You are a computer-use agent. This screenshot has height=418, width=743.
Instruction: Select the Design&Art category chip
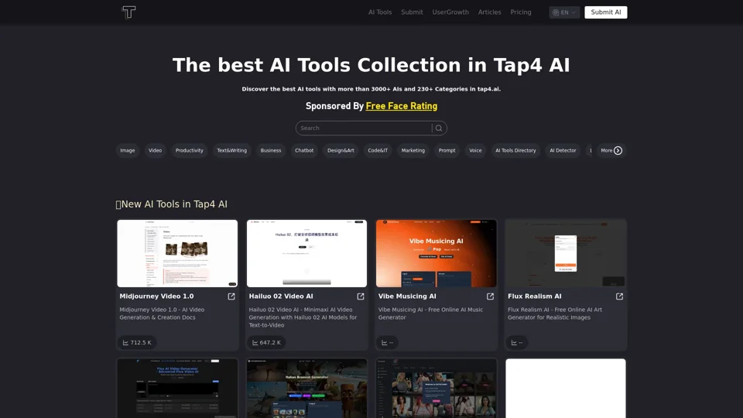click(341, 151)
